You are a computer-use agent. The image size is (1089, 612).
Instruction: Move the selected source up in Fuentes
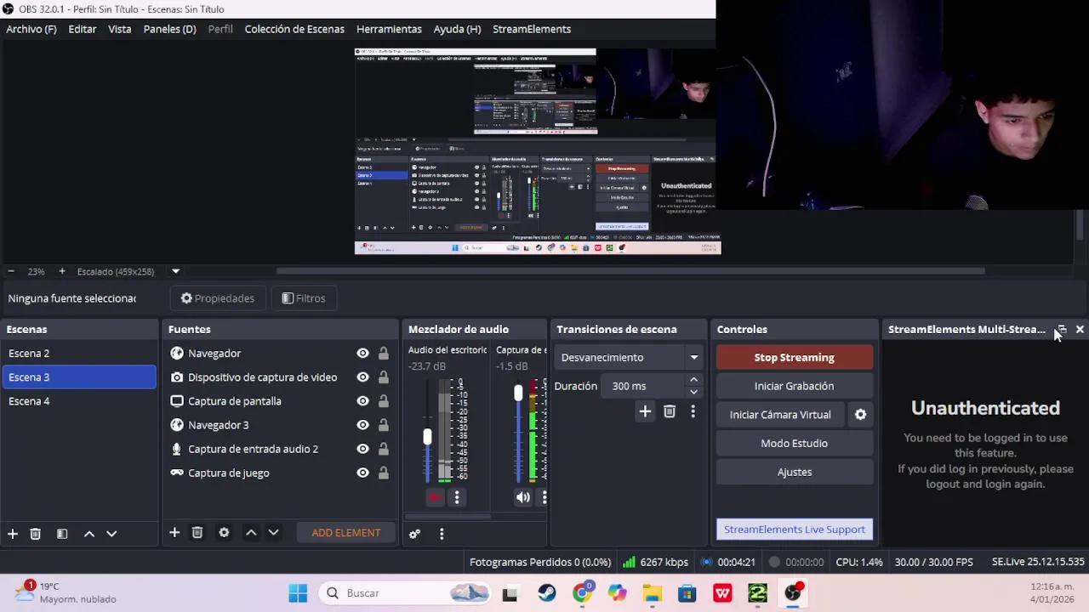point(251,533)
